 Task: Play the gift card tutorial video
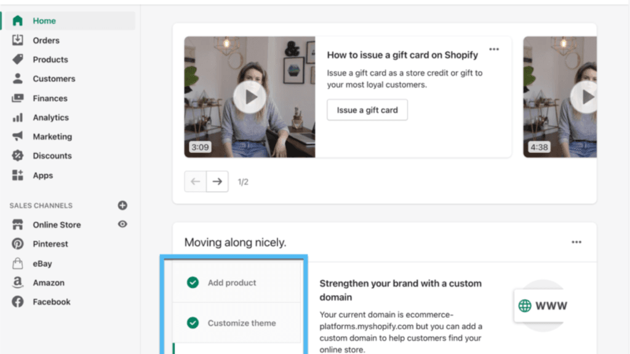coord(250,97)
